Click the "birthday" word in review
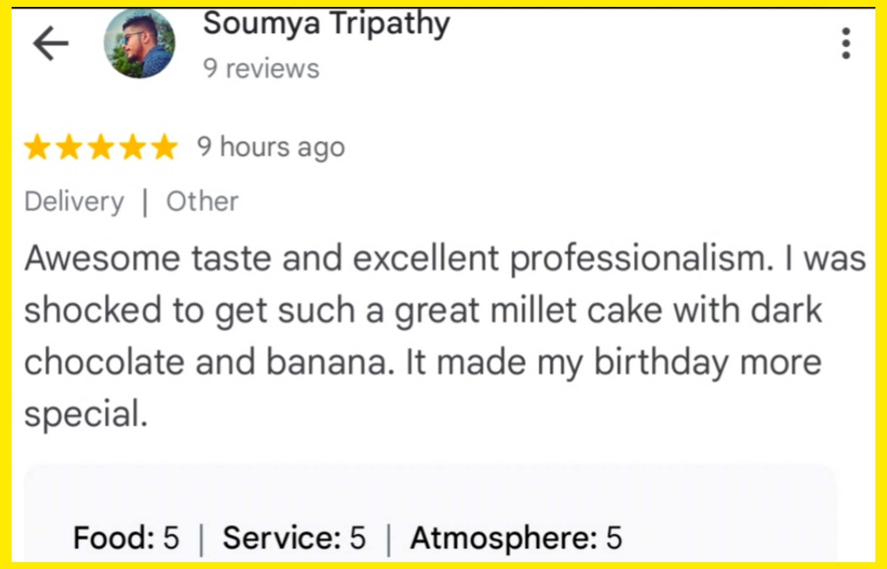The image size is (887, 569). [661, 363]
